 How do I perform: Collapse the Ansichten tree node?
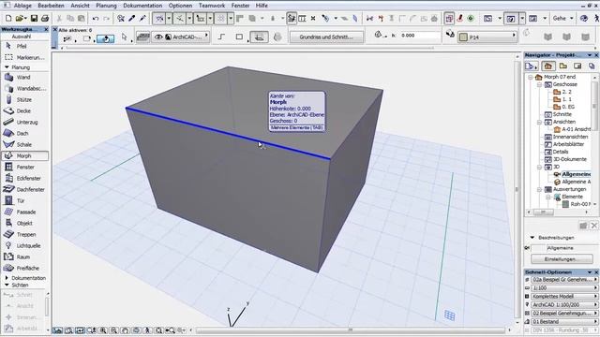pyautogui.click(x=539, y=122)
